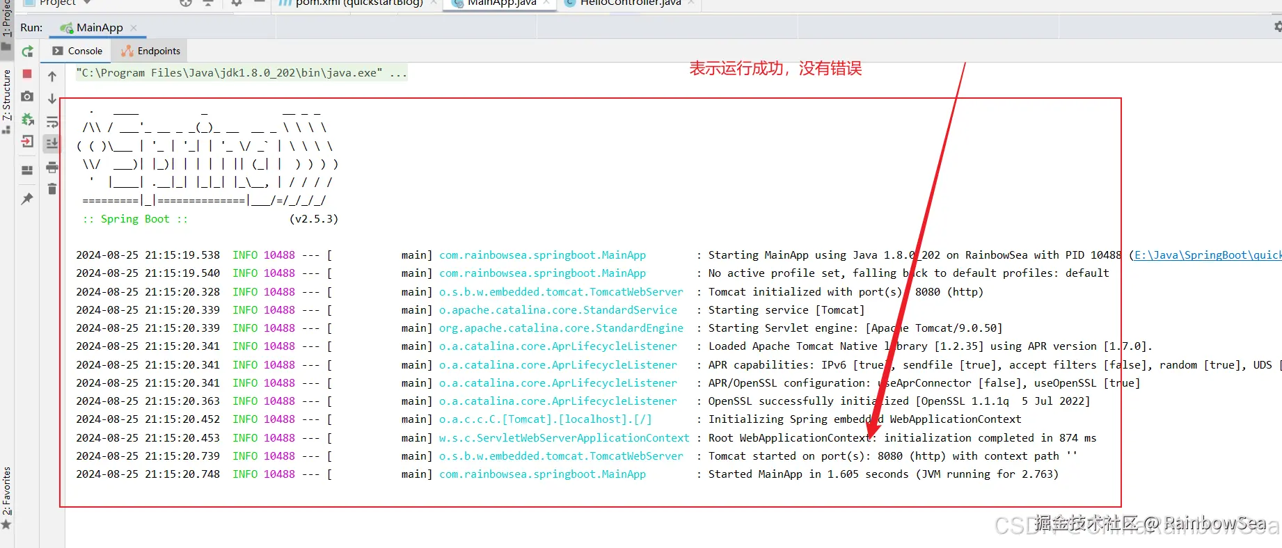This screenshot has width=1282, height=548.
Task: Open the Endpoints tab
Action: pyautogui.click(x=150, y=51)
